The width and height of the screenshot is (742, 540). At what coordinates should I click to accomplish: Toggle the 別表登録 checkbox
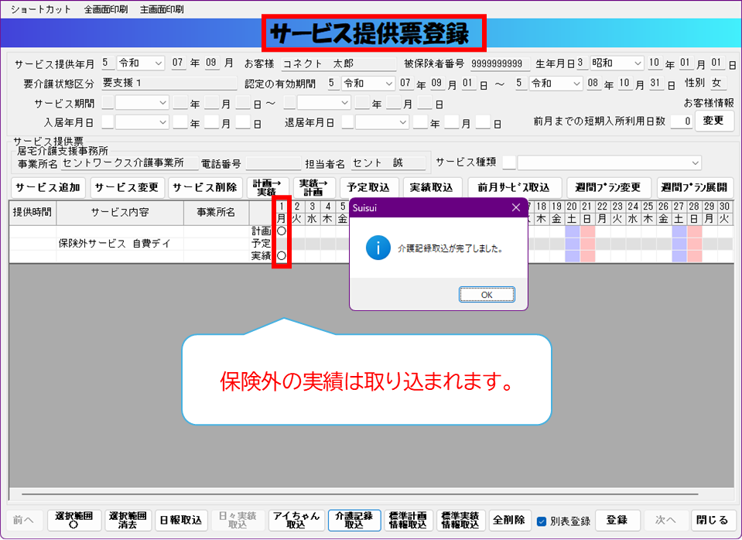click(542, 521)
